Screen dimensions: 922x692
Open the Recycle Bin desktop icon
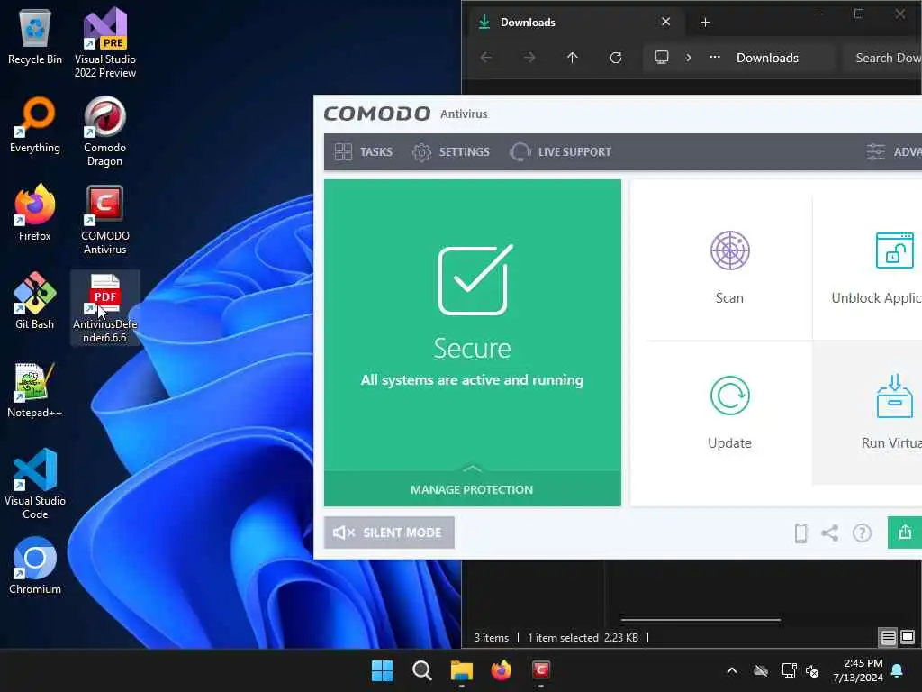35,36
